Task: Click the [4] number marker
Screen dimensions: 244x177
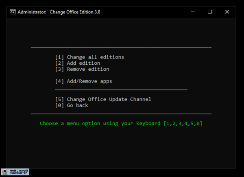Action: (x=59, y=81)
